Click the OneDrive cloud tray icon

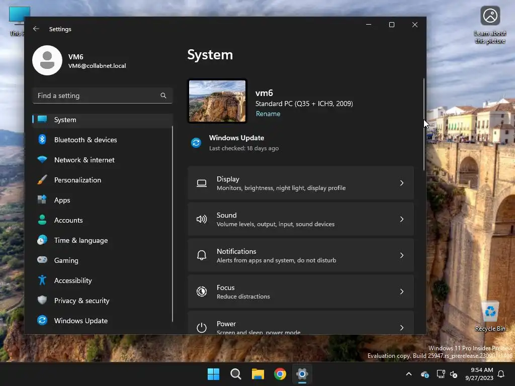[425, 374]
